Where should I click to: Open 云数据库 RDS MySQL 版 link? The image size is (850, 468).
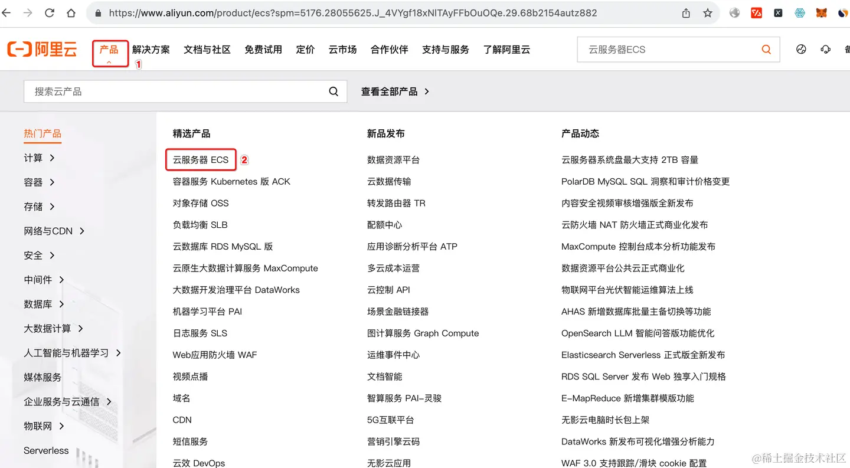pos(223,247)
